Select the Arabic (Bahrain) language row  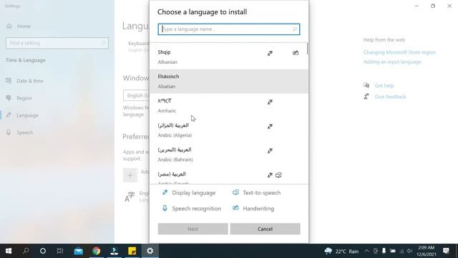229,155
